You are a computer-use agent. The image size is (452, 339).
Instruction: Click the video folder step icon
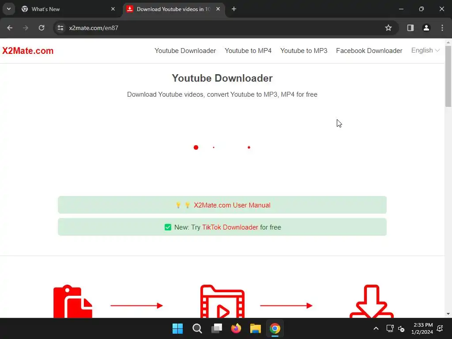222,301
